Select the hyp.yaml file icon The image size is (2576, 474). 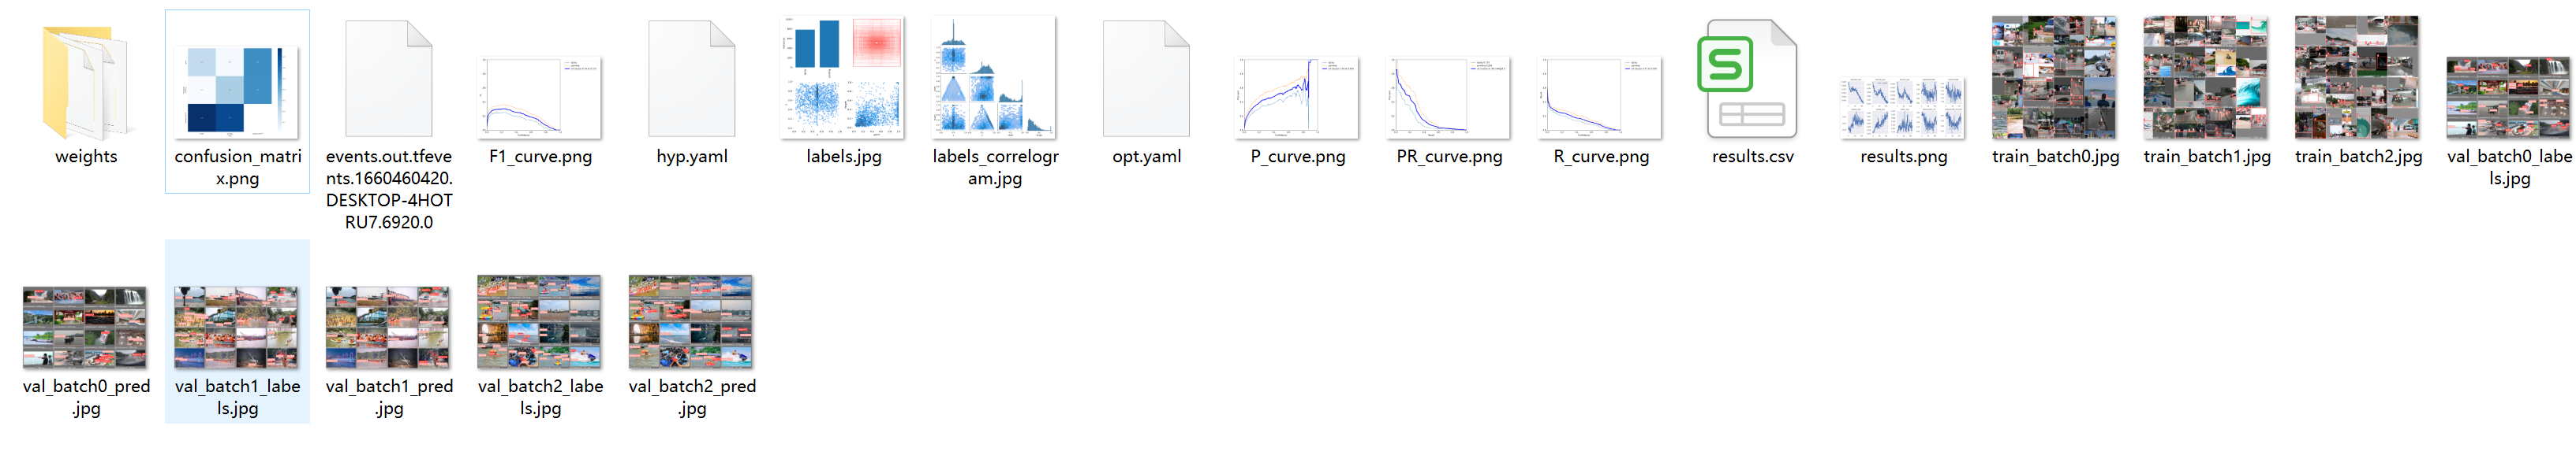point(691,80)
